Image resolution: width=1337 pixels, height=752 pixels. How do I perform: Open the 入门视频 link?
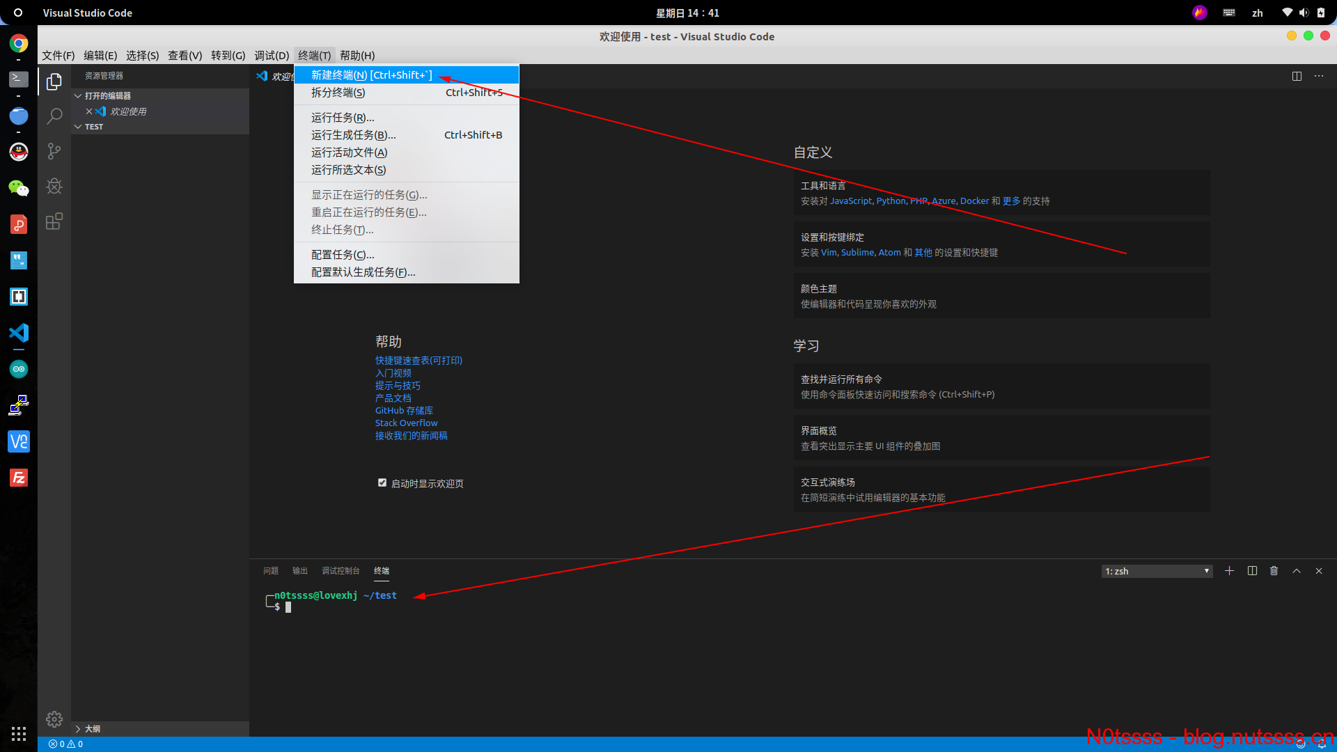(x=393, y=373)
